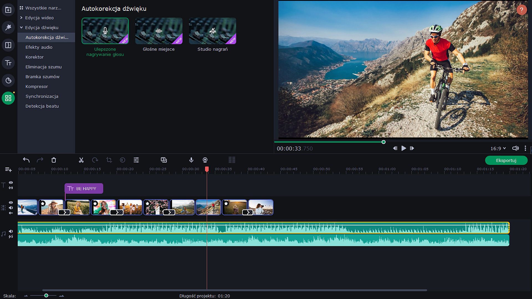The height and width of the screenshot is (299, 532).
Task: Mute the audio track
Action: pos(11,231)
